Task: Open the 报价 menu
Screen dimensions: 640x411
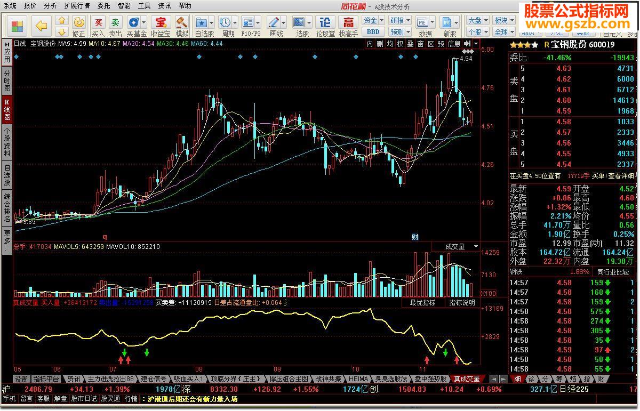Action: (x=30, y=6)
